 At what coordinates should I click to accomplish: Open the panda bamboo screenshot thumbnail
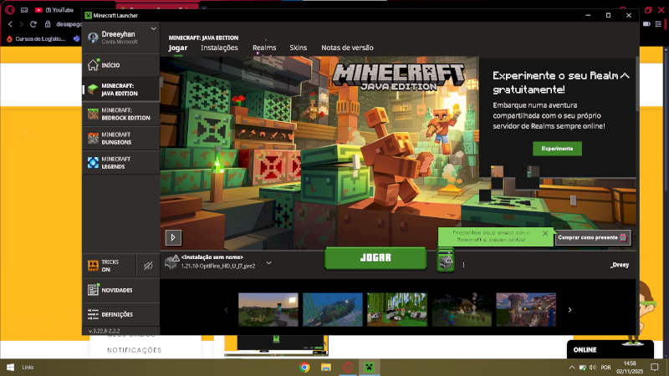[397, 309]
